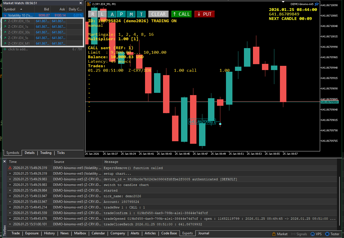Switch to the Details tab in Market Watch
The height and width of the screenshot is (238, 344).
click(30, 153)
